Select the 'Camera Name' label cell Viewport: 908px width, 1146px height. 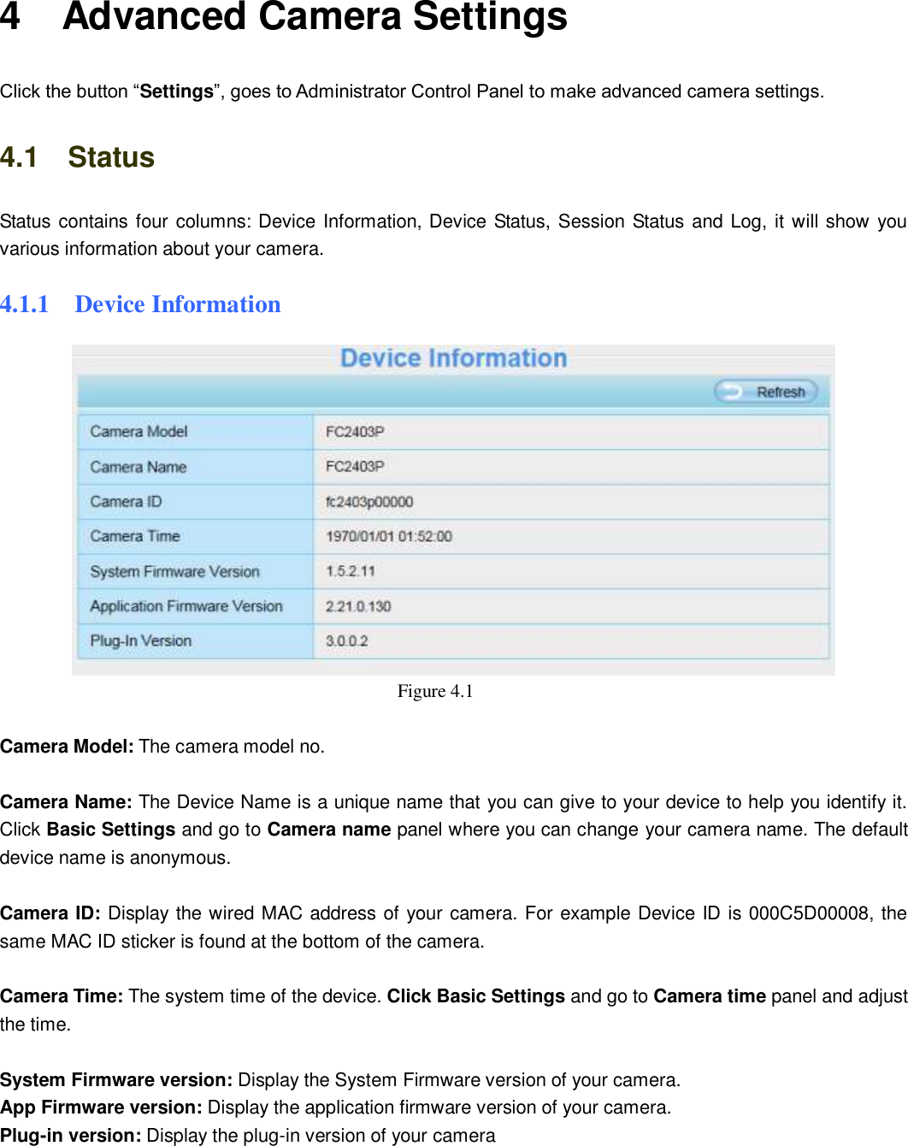(196, 467)
